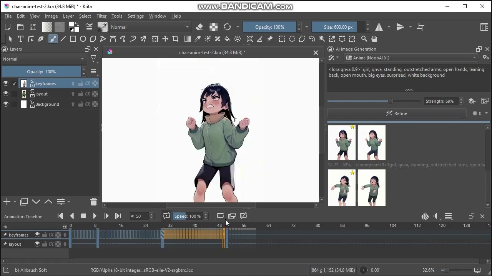Viewport: 492px width, 276px height.
Task: Open Anime (NoobAI XL) style dropdown
Action: pyautogui.click(x=411, y=58)
